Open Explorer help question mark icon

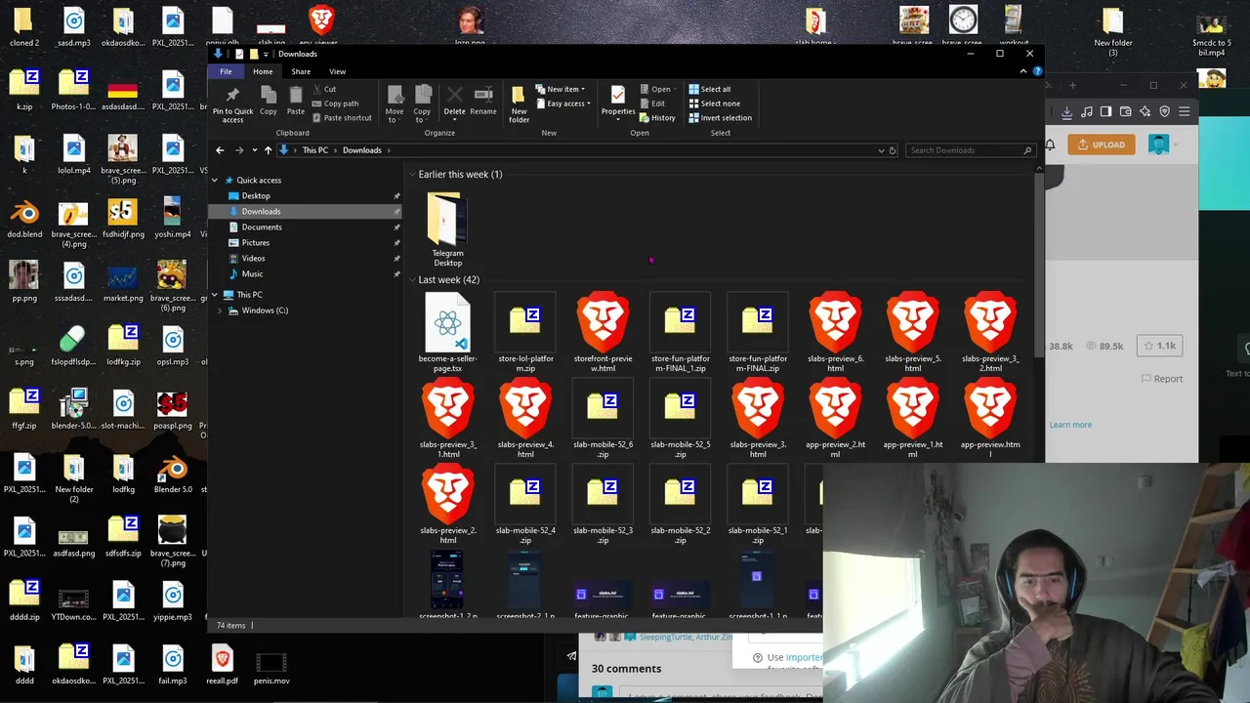1037,71
